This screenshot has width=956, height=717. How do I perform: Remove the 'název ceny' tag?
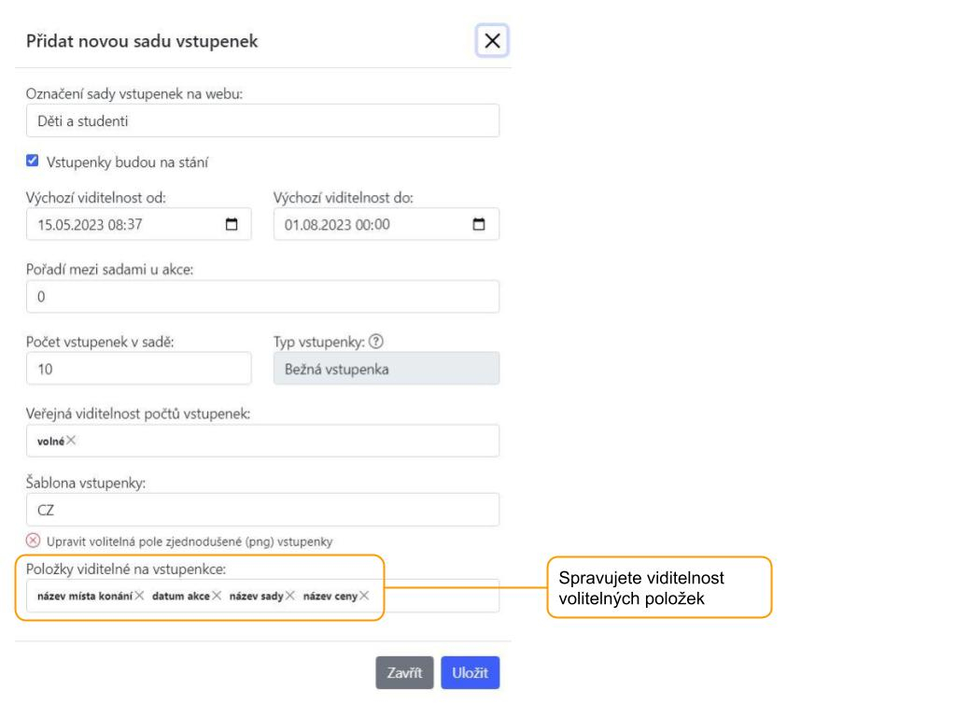pos(364,596)
